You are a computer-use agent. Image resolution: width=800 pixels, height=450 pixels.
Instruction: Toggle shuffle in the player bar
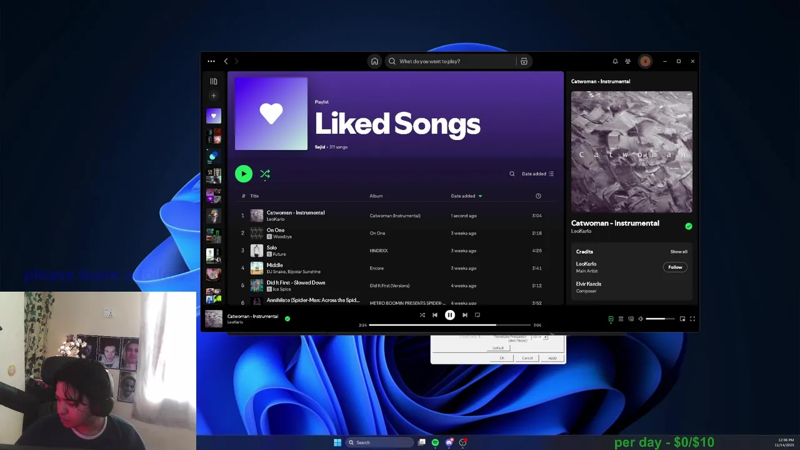click(x=422, y=315)
